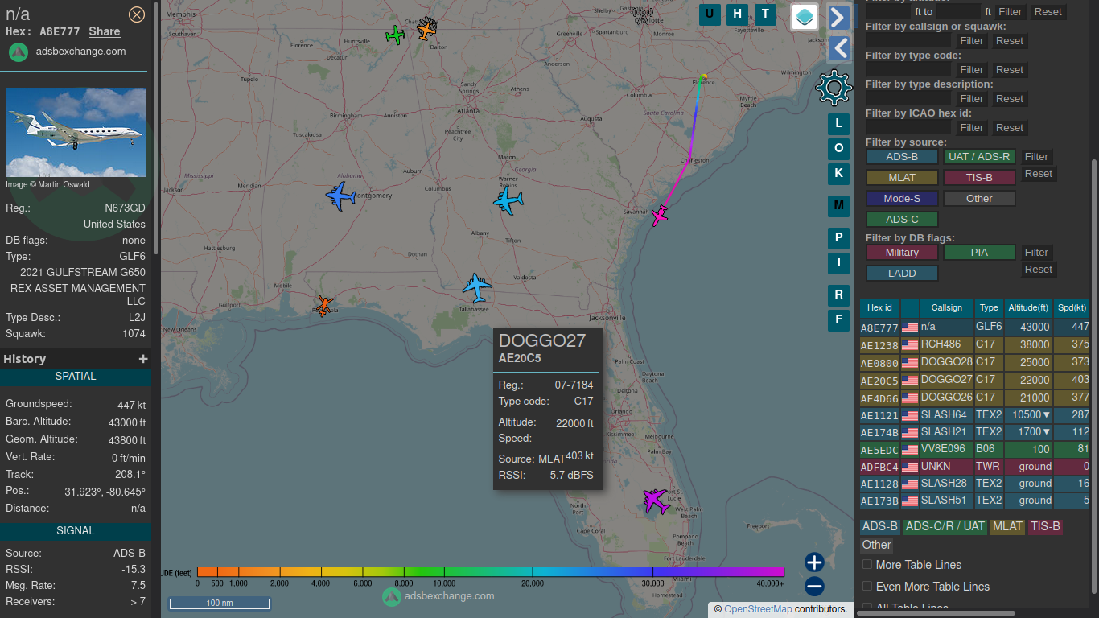
Task: Reset the DB flags filter
Action: click(x=1039, y=270)
